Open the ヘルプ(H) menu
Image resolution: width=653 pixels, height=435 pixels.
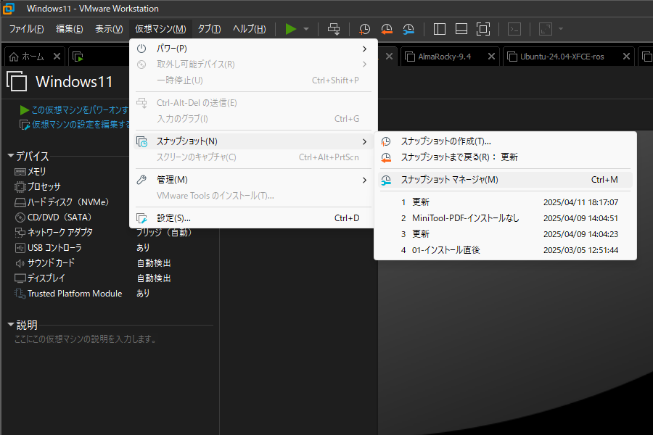(x=249, y=29)
